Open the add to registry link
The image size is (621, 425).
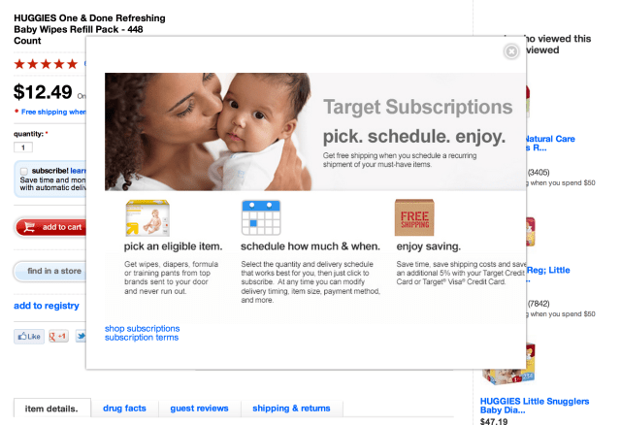click(47, 306)
